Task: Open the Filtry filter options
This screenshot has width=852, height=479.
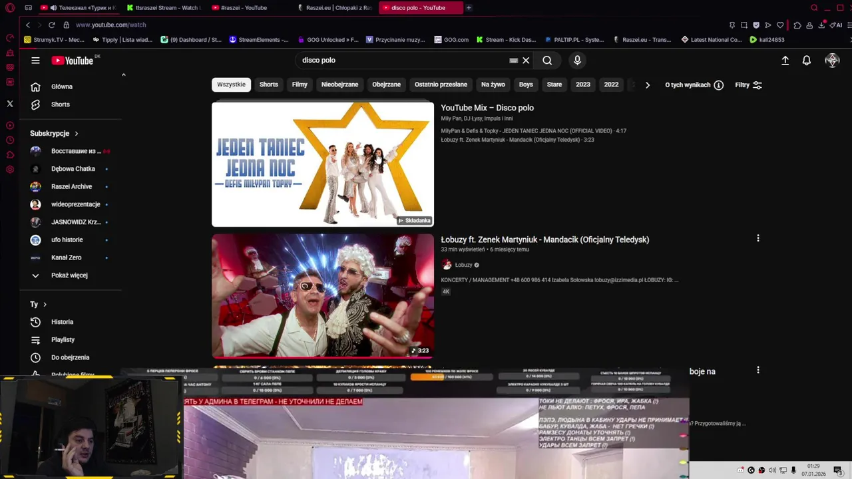Action: (x=748, y=85)
